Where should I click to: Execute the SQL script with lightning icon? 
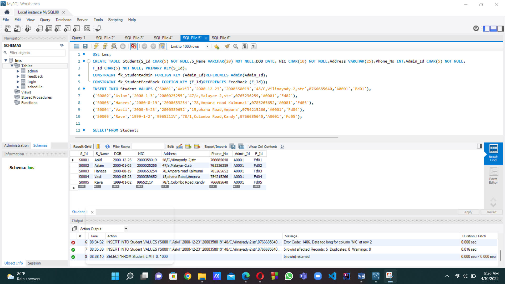96,46
